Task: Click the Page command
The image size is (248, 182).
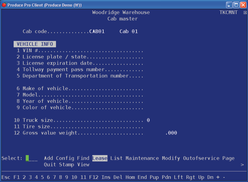Action: click(228, 158)
